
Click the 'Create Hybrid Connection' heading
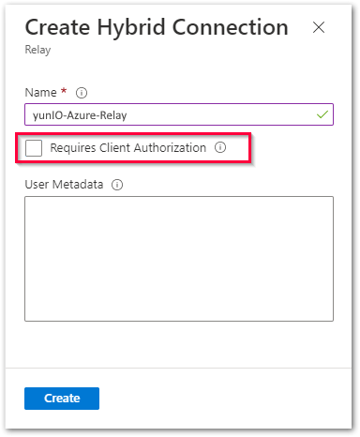tap(157, 28)
